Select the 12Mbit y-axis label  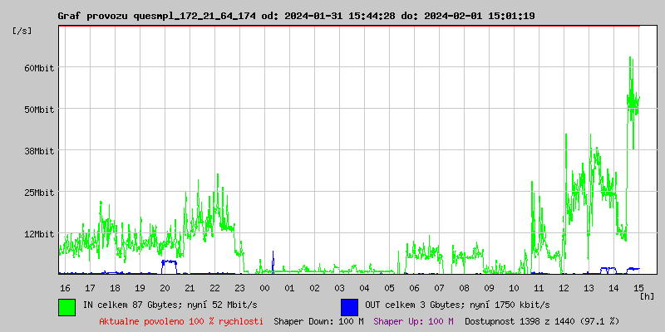pos(39,234)
